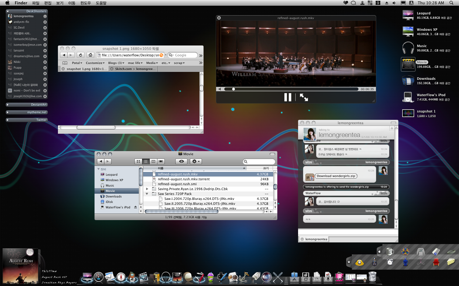Image resolution: width=459 pixels, height=286 pixels.
Task: Go home in snapshot browser window
Action: 90,55
